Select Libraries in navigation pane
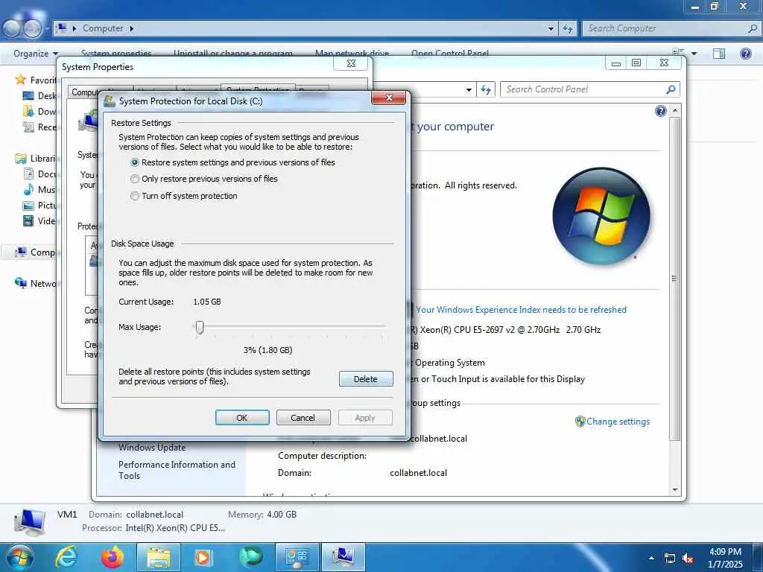Viewport: 763px width, 572px height. pyautogui.click(x=36, y=159)
